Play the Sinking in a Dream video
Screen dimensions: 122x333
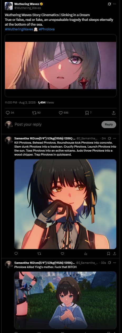tap(61, 65)
